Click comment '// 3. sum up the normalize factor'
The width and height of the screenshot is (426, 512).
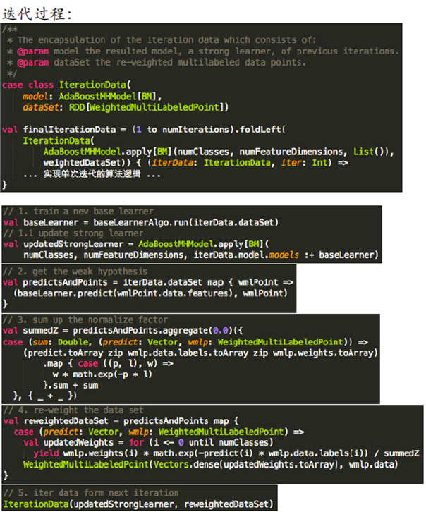pos(85,319)
